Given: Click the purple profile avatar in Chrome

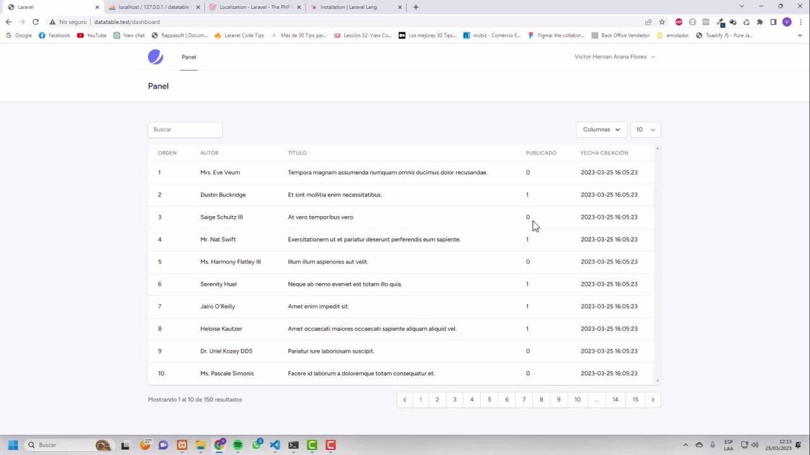Looking at the screenshot, I should coord(787,21).
